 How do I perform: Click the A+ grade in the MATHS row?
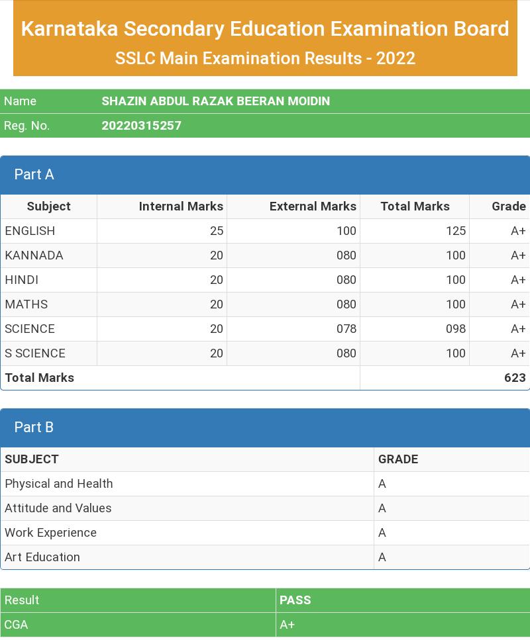click(518, 304)
